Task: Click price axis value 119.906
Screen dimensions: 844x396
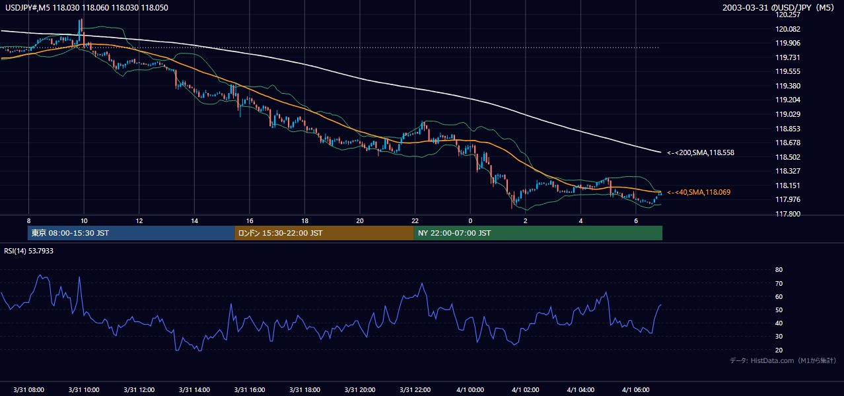Action: pos(787,43)
